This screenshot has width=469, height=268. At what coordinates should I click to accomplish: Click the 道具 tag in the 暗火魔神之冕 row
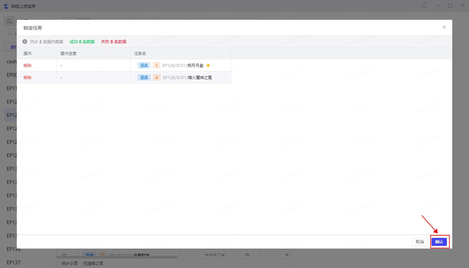coord(144,77)
